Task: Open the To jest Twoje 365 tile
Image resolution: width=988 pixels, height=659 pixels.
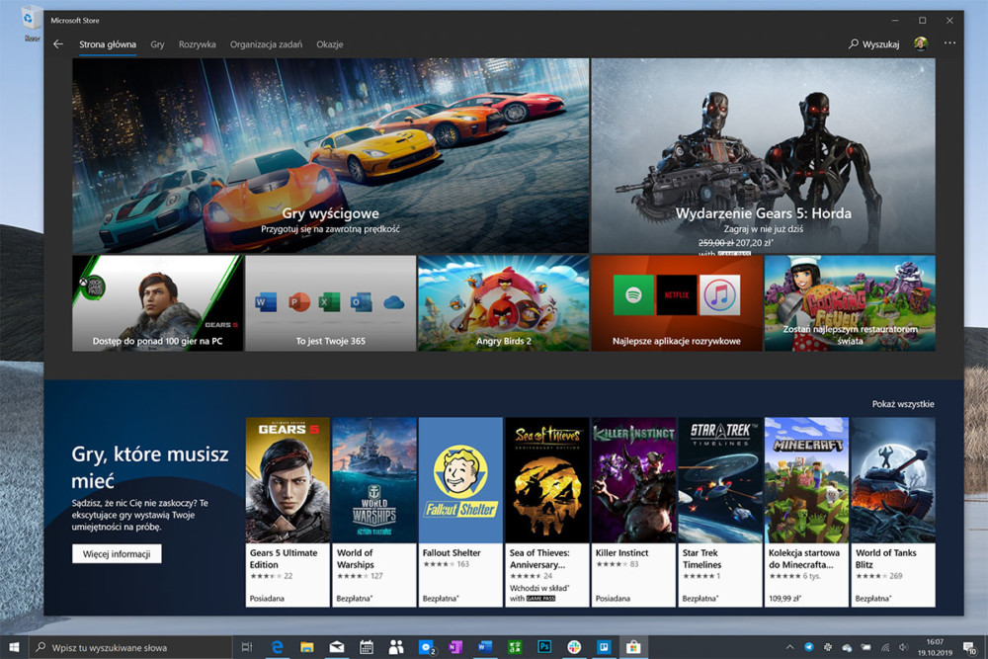Action: pyautogui.click(x=330, y=303)
